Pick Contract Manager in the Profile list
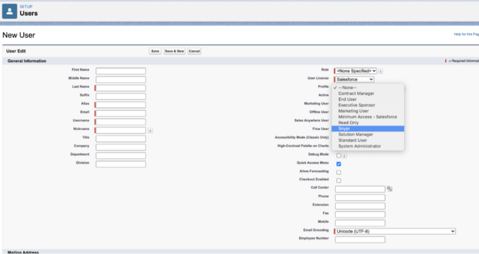Viewport: 479px width, 254px height. pyautogui.click(x=356, y=93)
